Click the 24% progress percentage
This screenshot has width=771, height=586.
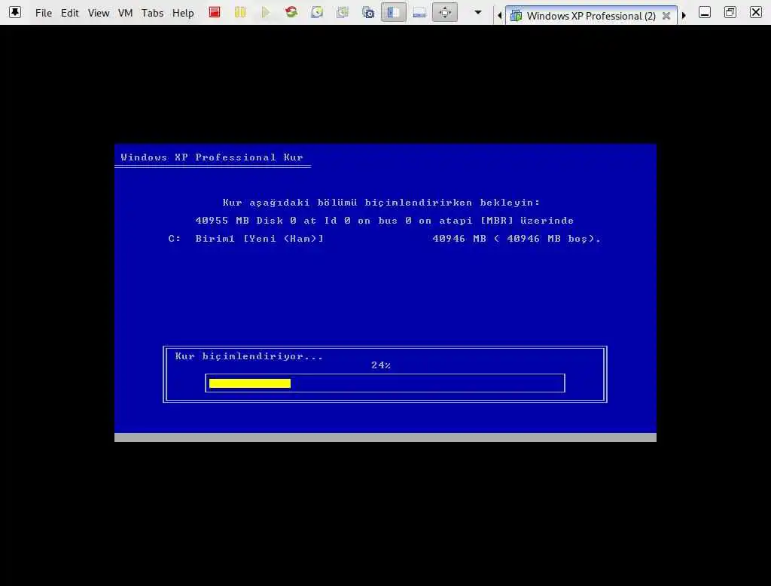380,365
